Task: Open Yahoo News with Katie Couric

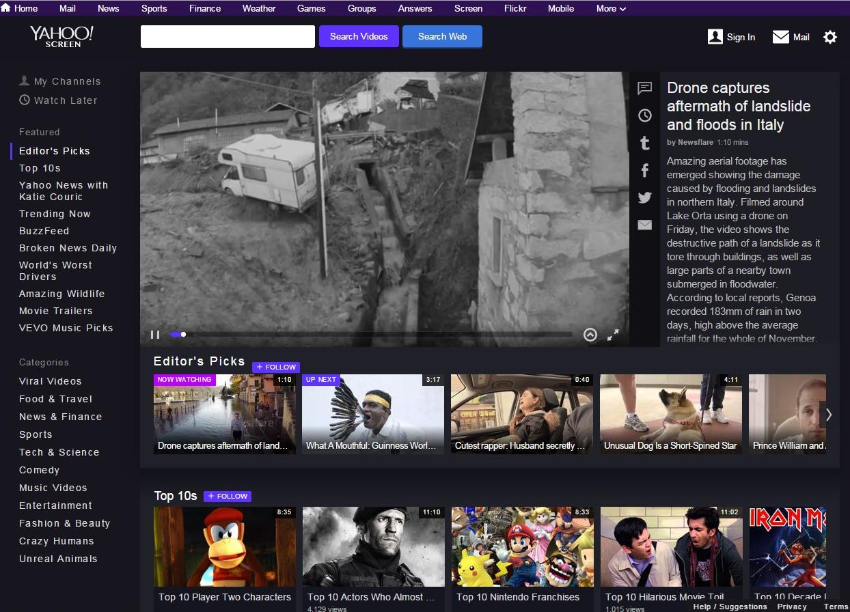Action: click(64, 191)
